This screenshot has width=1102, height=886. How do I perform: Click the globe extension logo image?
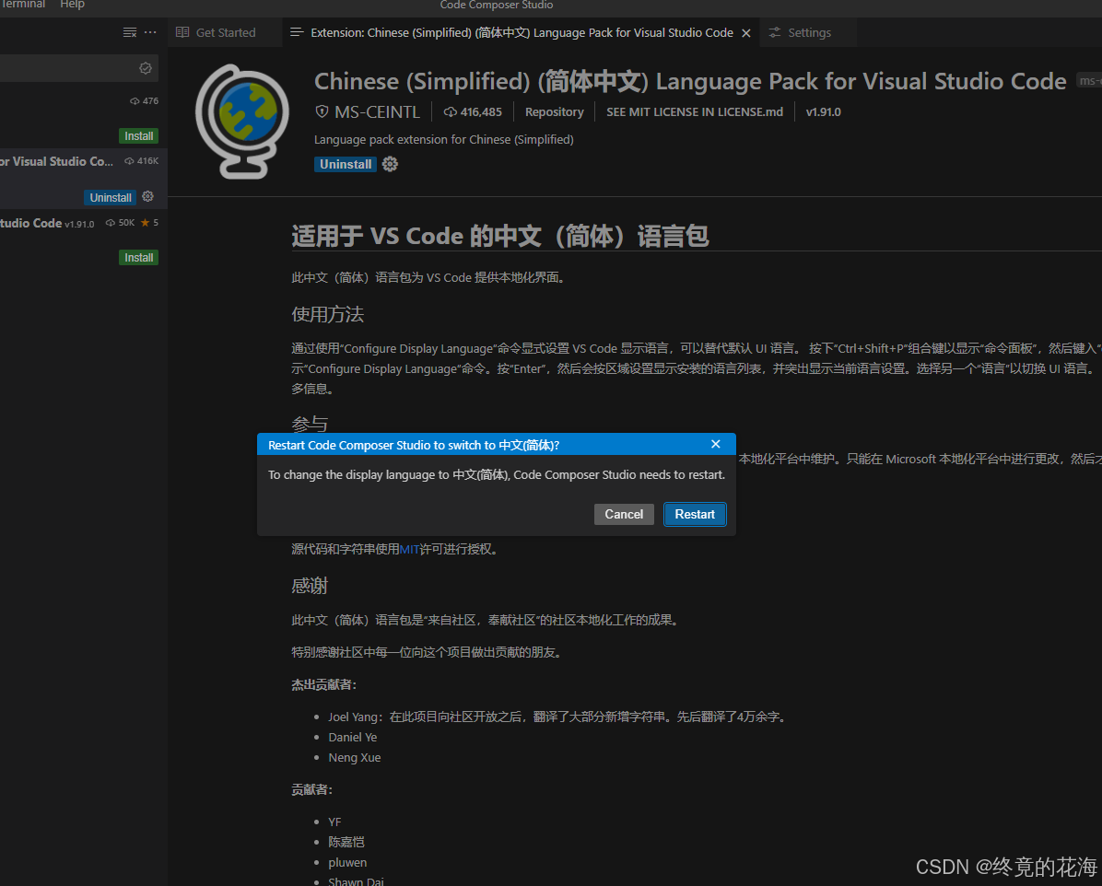click(242, 121)
